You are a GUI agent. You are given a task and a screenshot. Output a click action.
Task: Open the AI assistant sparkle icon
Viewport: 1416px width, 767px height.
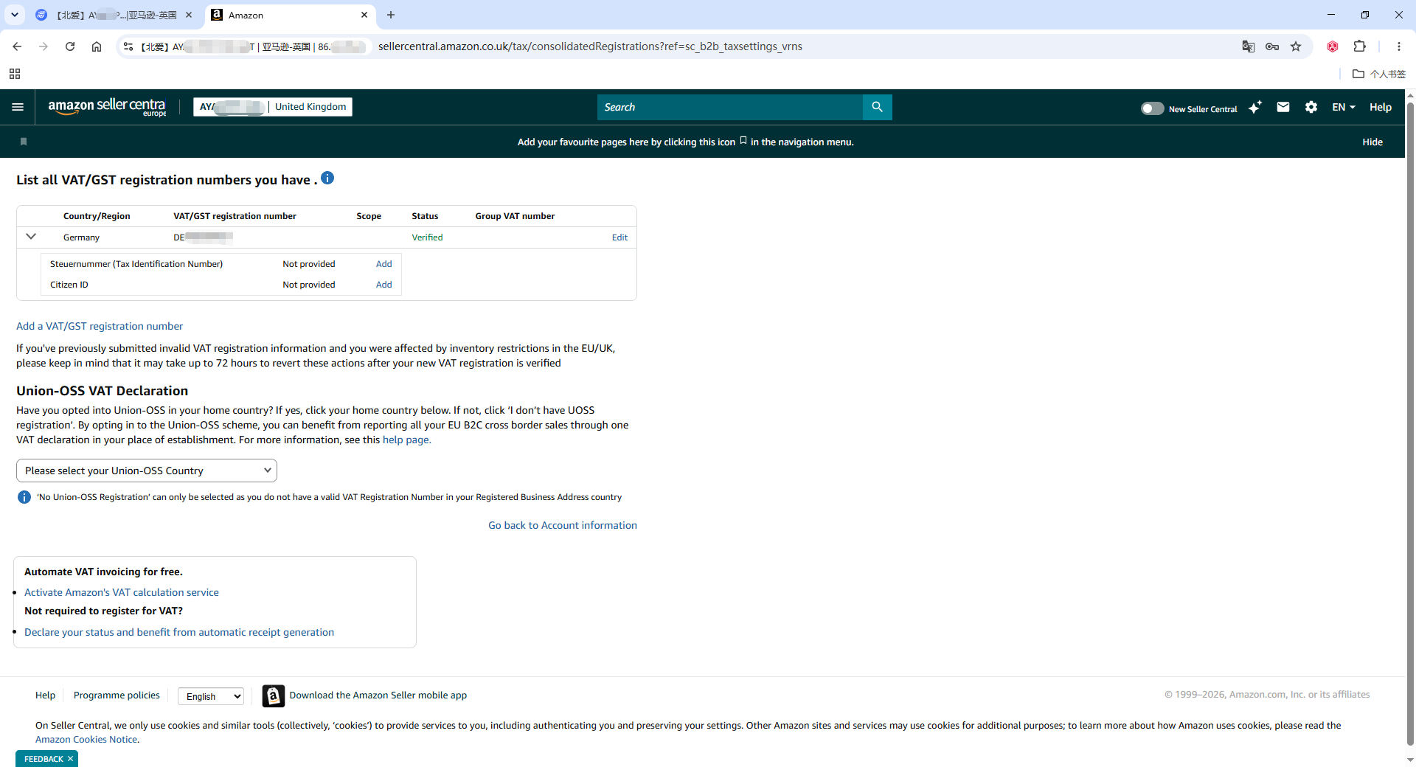[1255, 107]
